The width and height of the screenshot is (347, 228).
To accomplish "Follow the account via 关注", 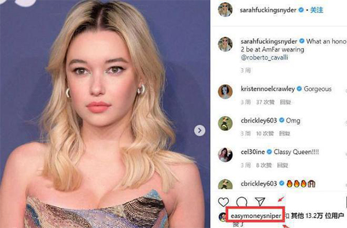I will (x=316, y=10).
